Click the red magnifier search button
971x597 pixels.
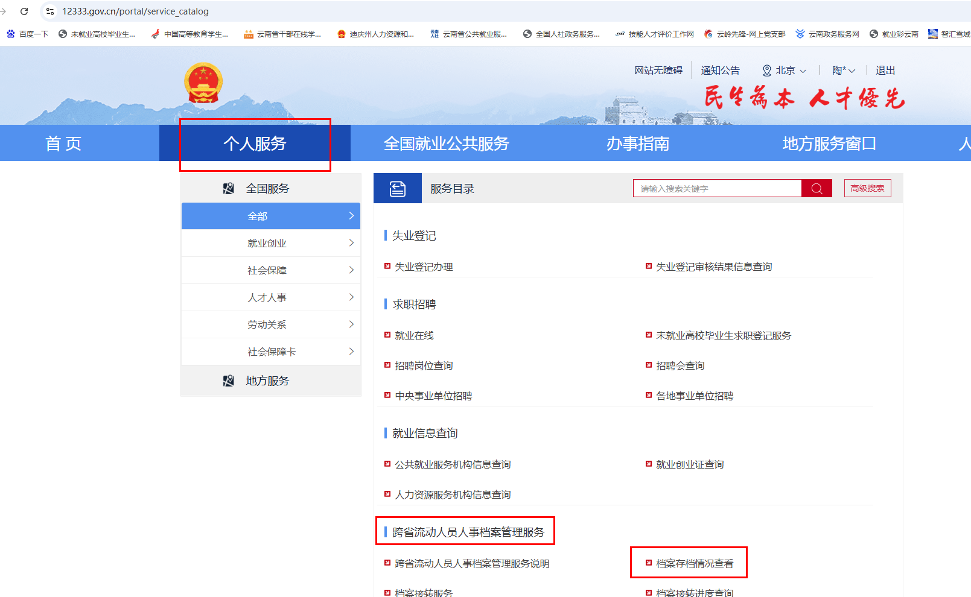click(817, 189)
